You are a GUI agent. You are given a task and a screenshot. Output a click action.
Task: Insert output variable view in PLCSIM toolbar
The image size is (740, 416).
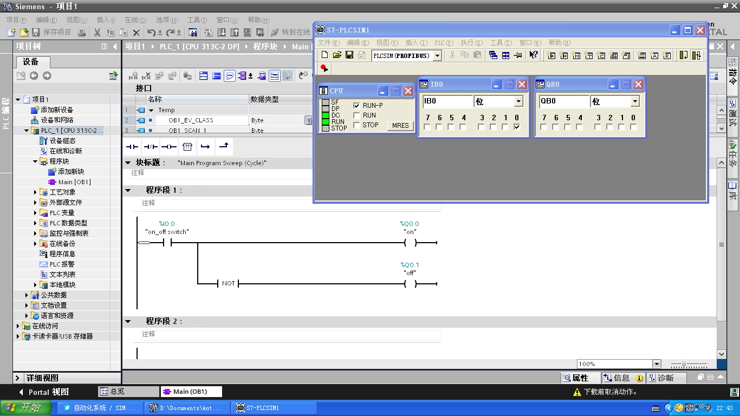coord(564,55)
